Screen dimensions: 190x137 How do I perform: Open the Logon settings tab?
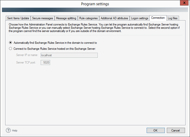(x=139, y=18)
